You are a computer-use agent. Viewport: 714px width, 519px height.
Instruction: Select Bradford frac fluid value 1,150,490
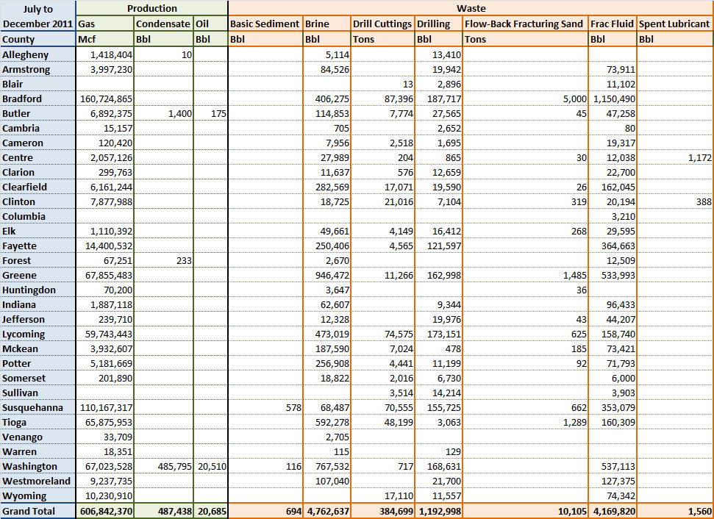point(613,99)
